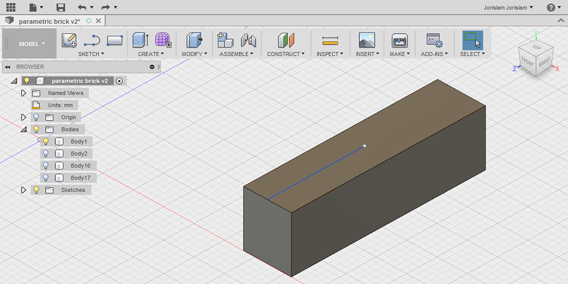Collapse the parametric brick v2 root node

[14, 81]
